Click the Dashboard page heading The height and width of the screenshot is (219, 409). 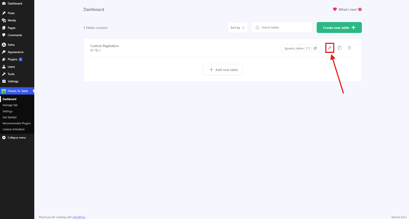click(94, 9)
